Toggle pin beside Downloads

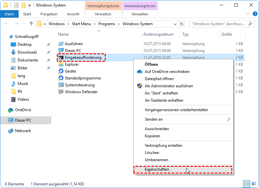click(48, 52)
